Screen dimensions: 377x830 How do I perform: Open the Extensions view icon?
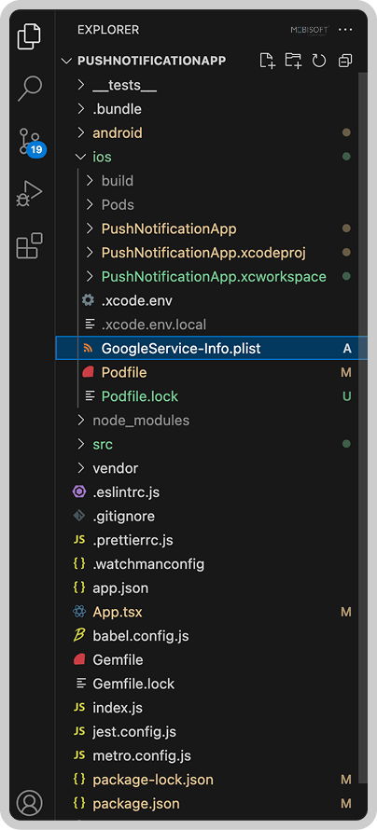point(29,245)
